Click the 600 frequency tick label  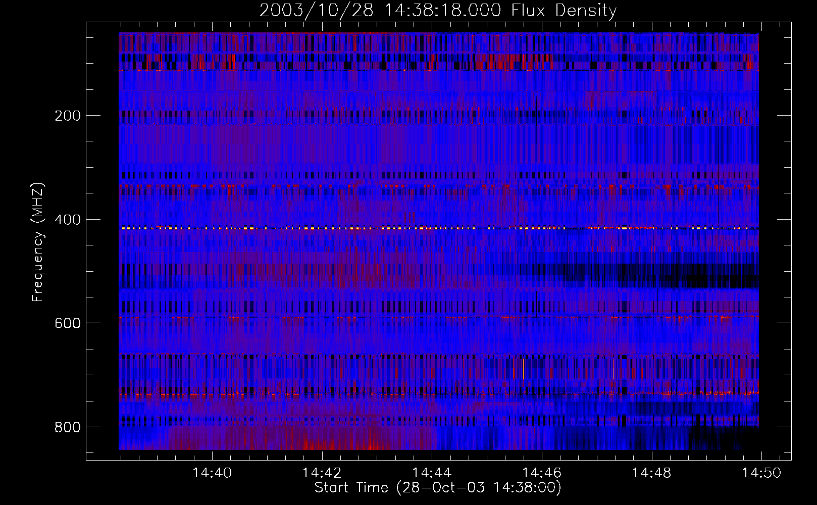click(x=68, y=323)
